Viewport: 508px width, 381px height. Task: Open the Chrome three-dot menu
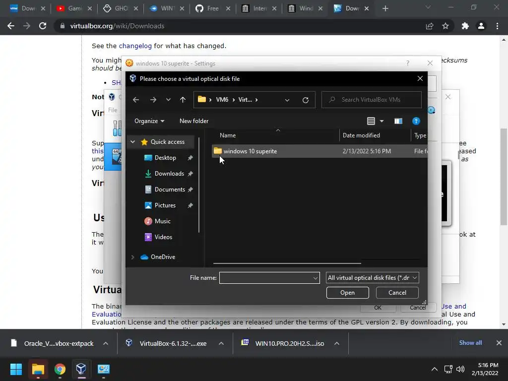[x=497, y=26]
